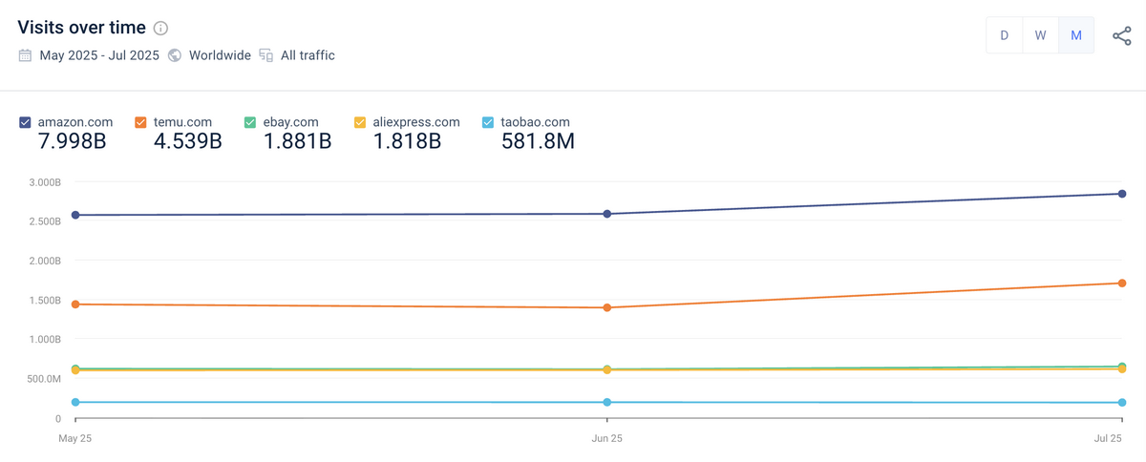Switch to daily granularity (D)

1004,35
